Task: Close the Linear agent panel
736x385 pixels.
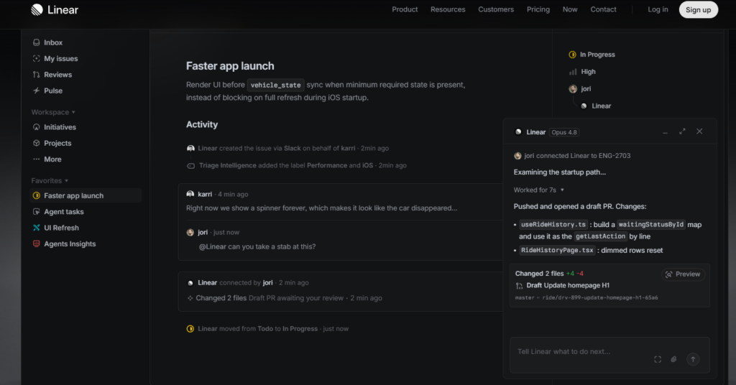Action: tap(699, 131)
